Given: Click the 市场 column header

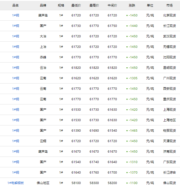Looking at the screenshot, I should (x=170, y=5).
